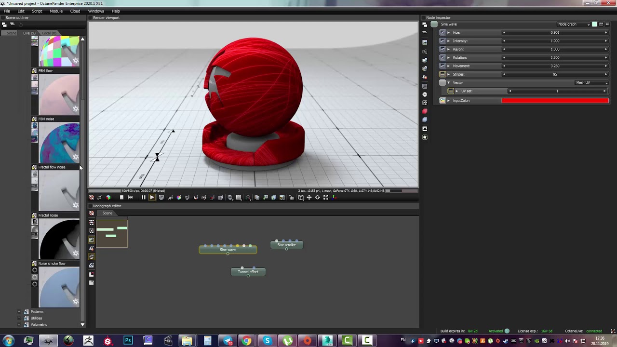This screenshot has width=617, height=347.
Task: Open the object cube display icon
Action: pos(301,197)
